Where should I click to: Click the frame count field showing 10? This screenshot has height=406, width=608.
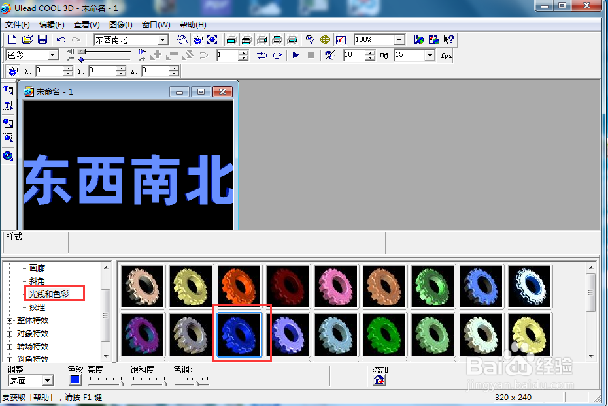[355, 55]
